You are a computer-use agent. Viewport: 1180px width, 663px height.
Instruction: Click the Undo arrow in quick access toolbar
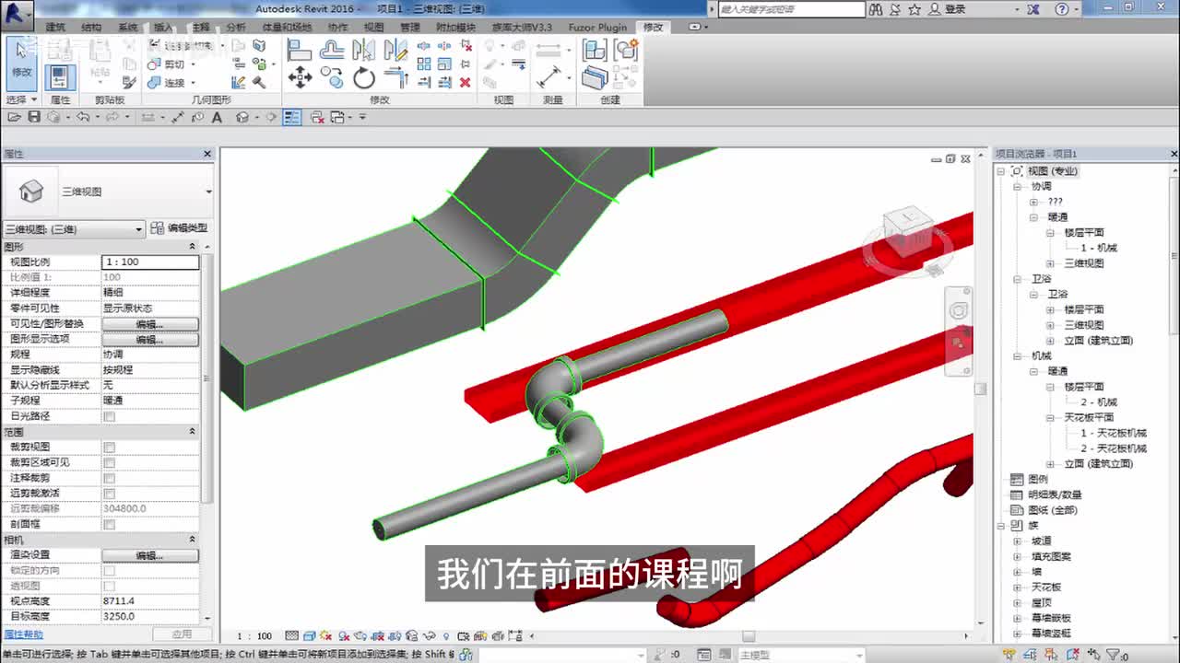pos(83,117)
